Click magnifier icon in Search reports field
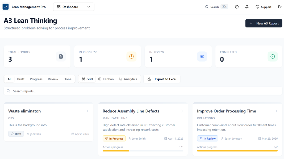This screenshot has width=284, height=159. [x=8, y=91]
